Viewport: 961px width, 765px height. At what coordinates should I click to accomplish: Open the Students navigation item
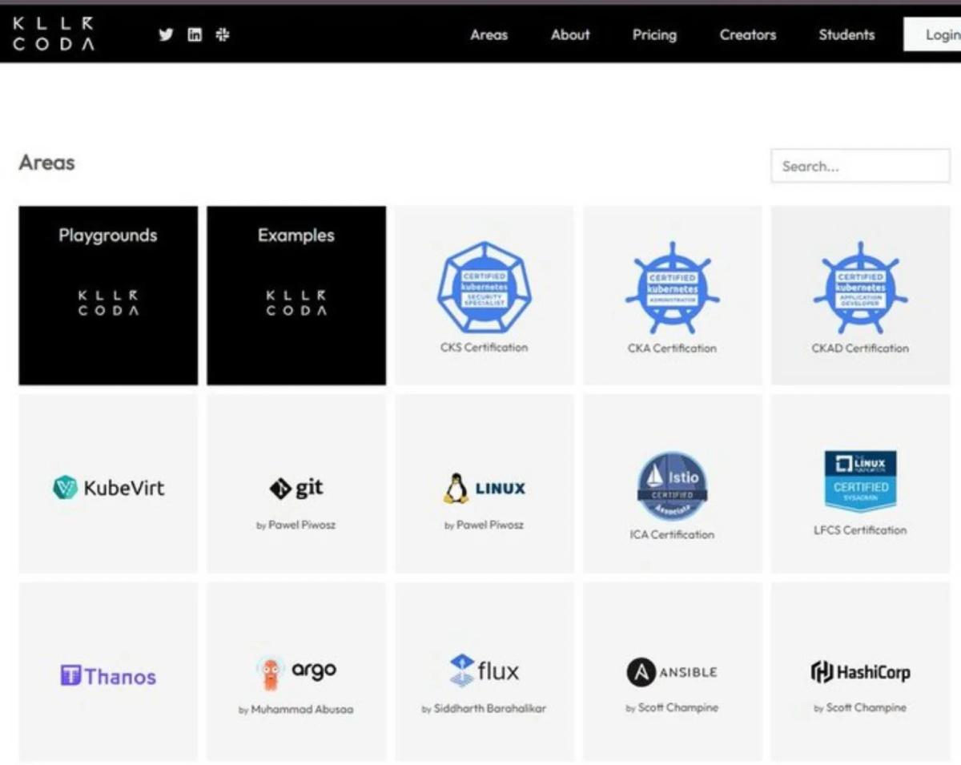(x=846, y=34)
